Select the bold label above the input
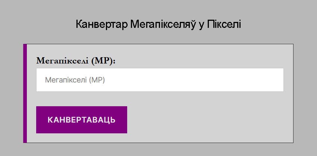This screenshot has height=156, width=317. 76,61
